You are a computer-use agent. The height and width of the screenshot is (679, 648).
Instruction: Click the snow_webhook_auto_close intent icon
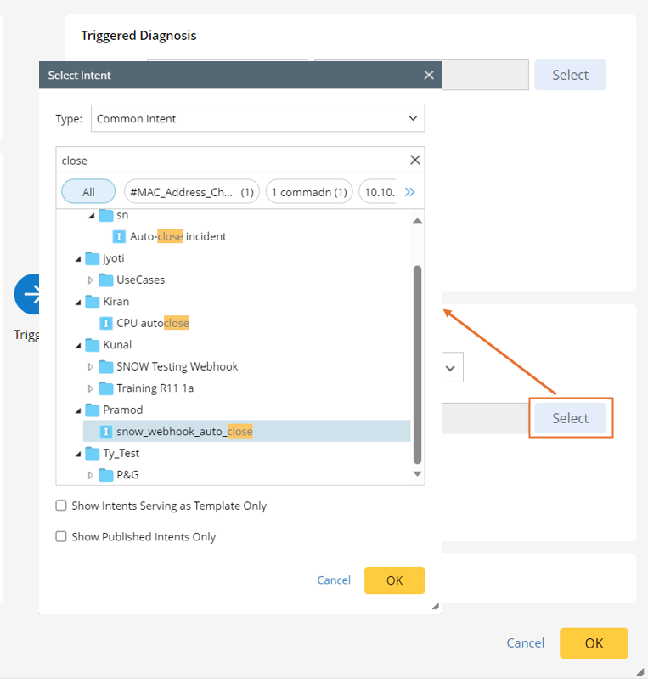pos(106,431)
